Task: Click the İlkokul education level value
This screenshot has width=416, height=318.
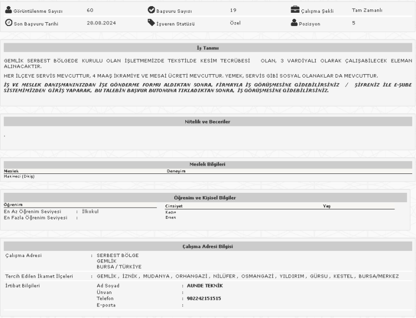Action: point(90,212)
